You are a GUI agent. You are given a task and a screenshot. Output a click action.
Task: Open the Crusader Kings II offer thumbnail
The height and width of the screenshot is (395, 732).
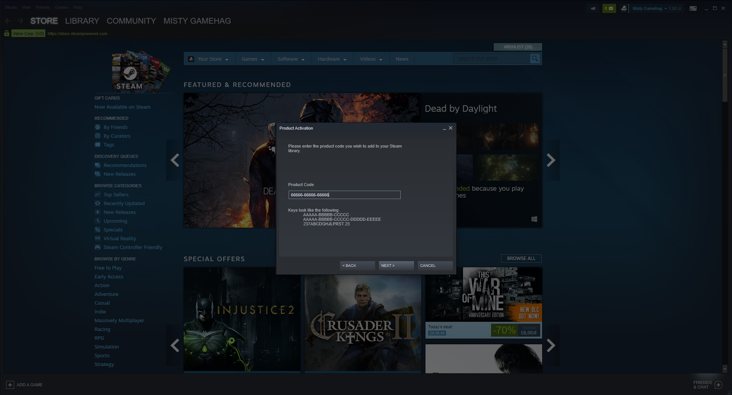(363, 319)
